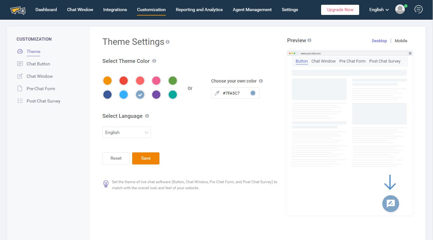Select the teal theme color
The width and height of the screenshot is (433, 240).
pos(172,95)
